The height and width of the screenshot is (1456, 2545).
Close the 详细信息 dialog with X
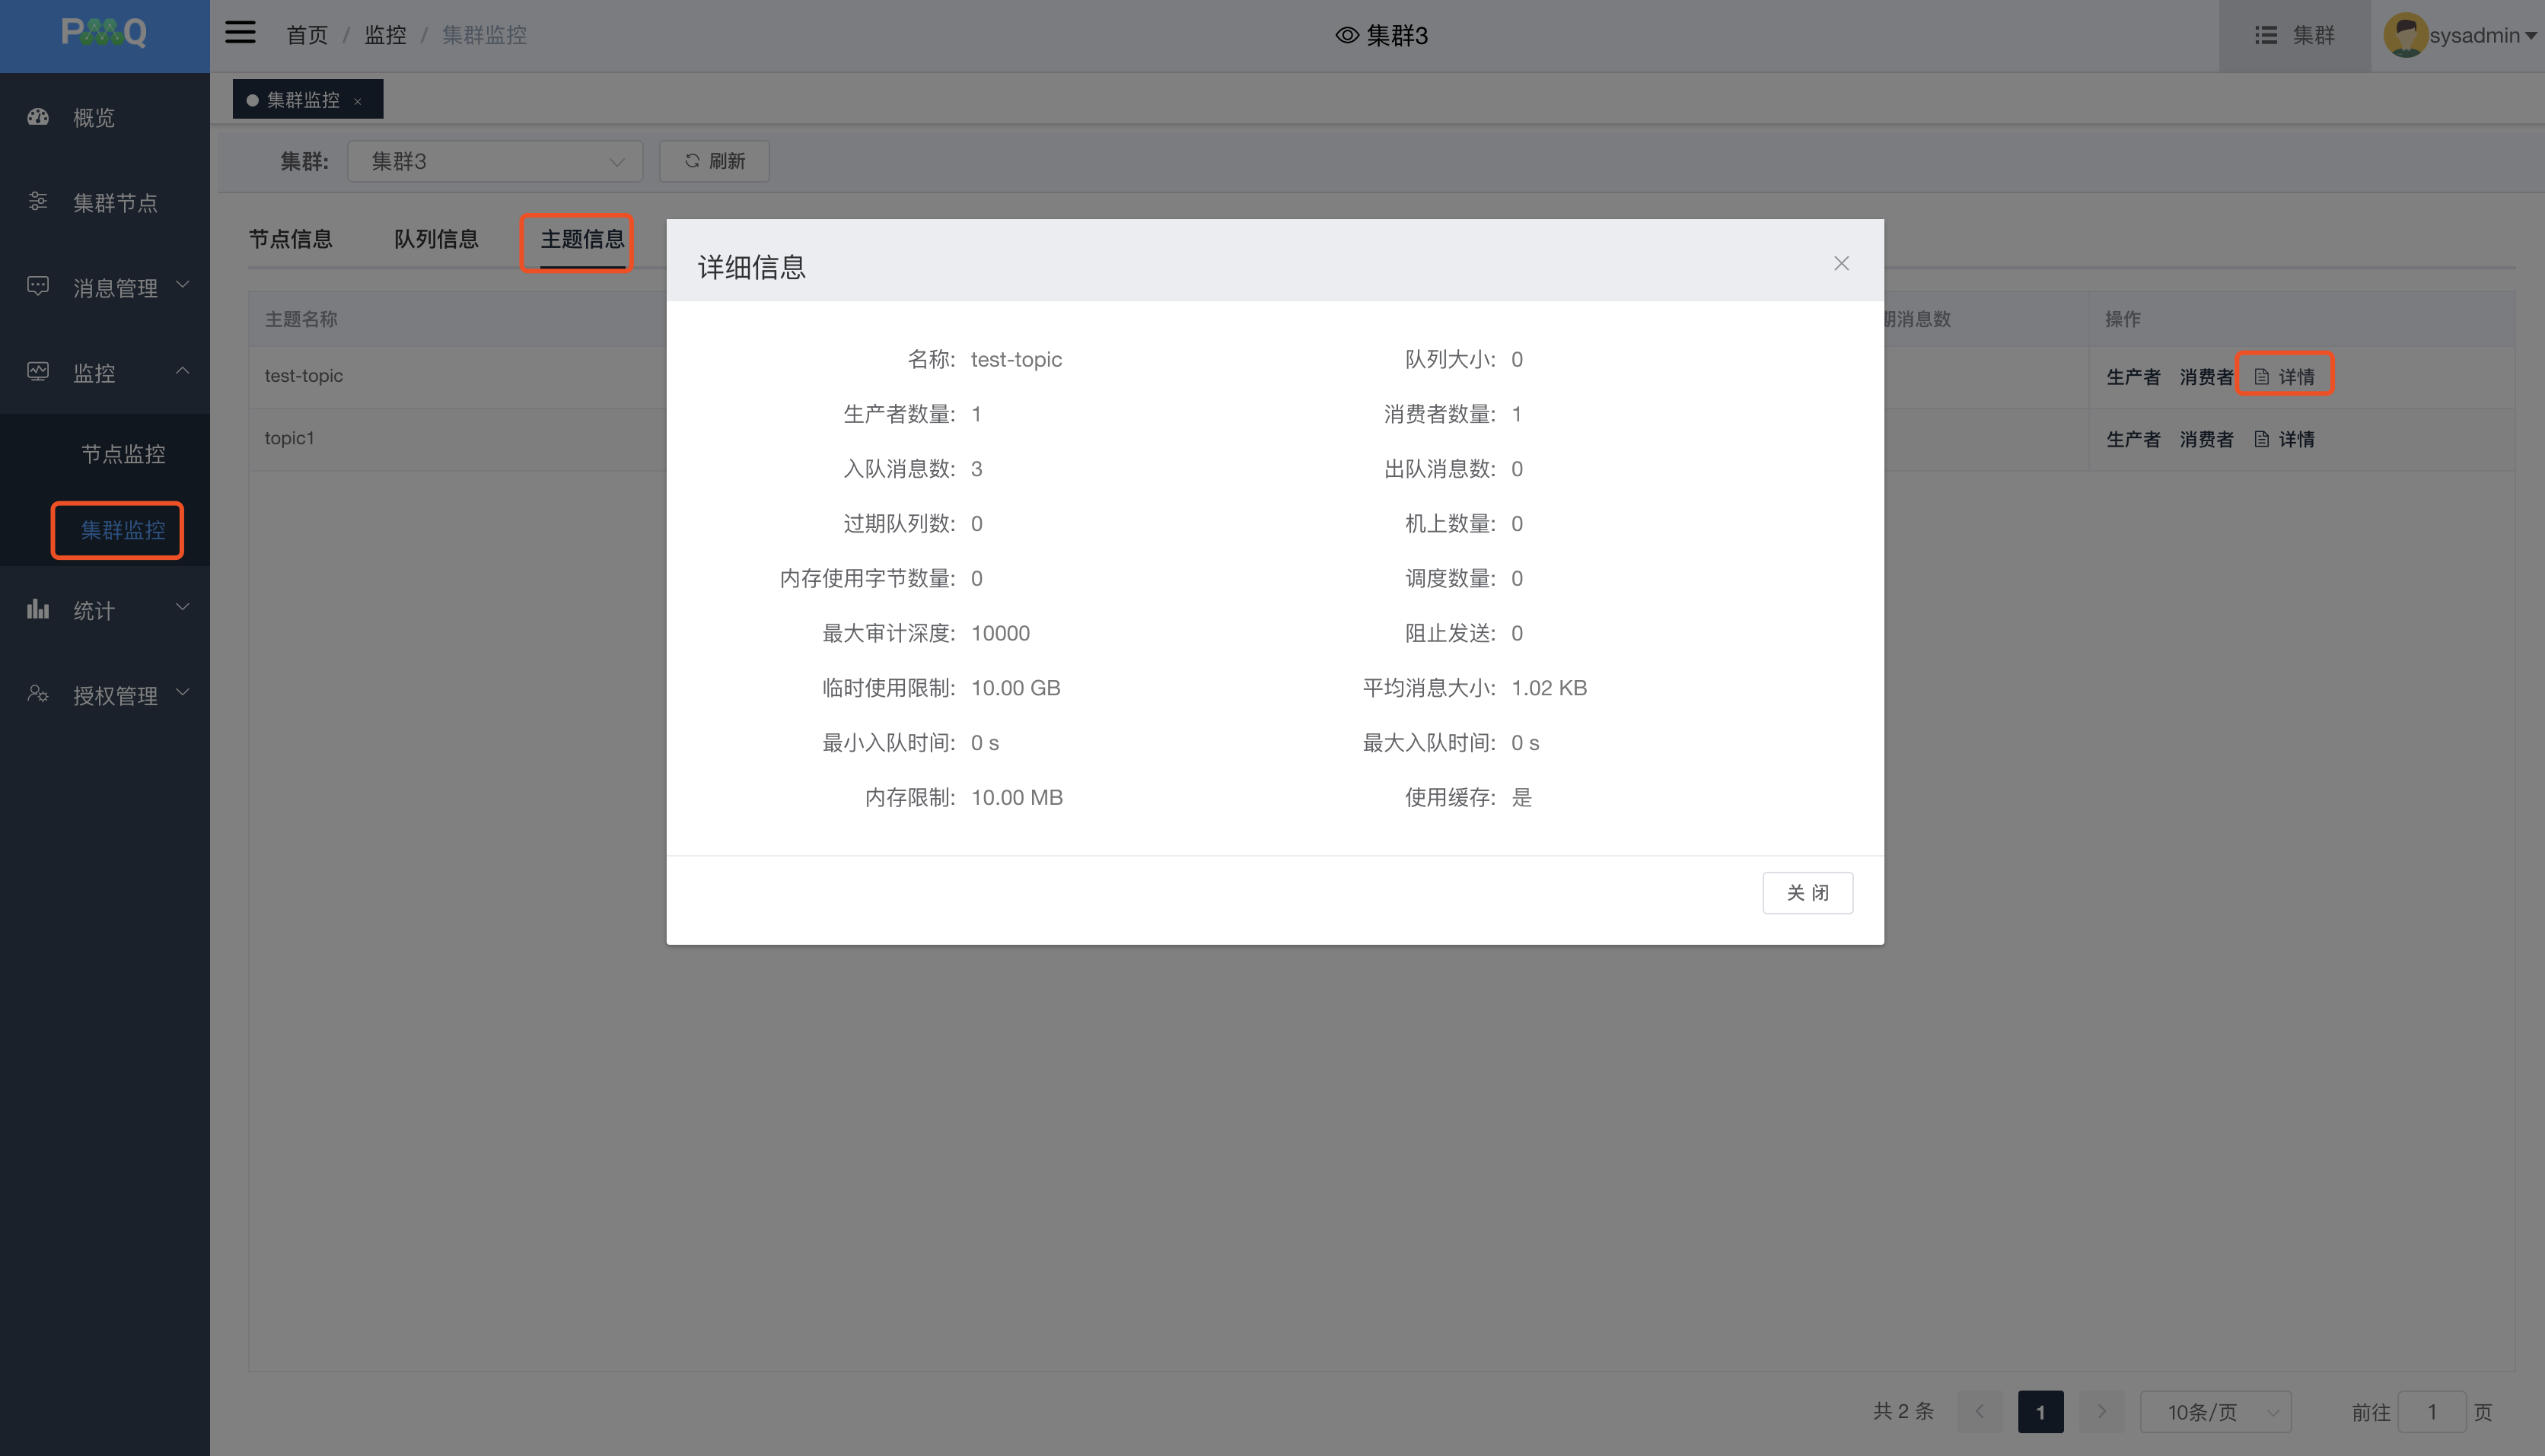pos(1841,263)
